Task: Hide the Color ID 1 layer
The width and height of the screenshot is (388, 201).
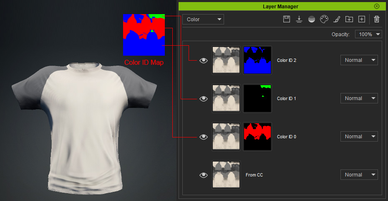Action: tap(204, 98)
